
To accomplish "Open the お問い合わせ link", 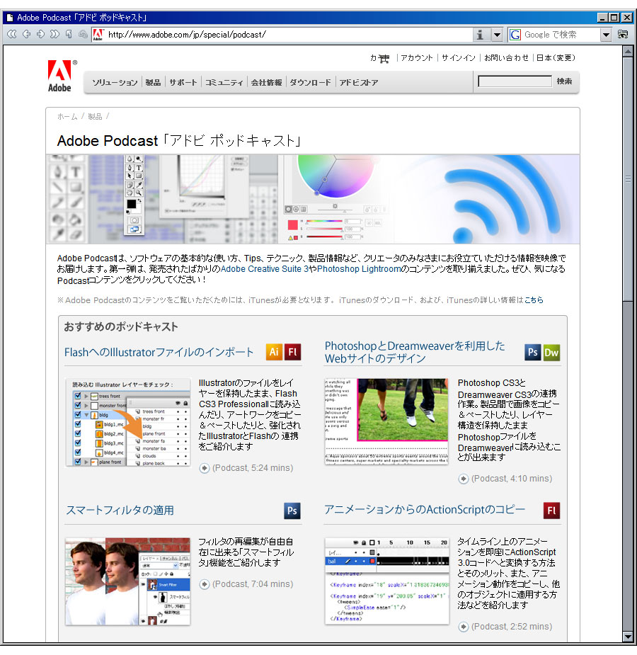I will tap(506, 58).
